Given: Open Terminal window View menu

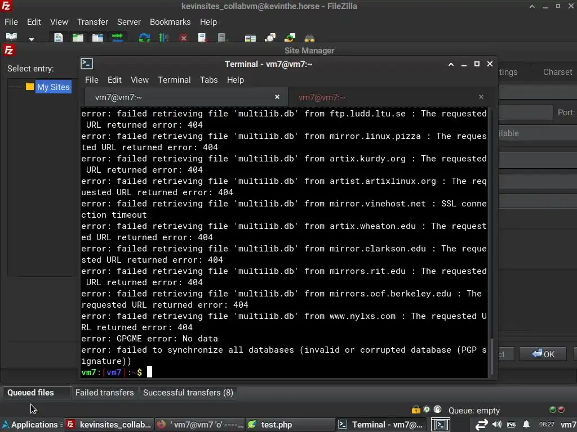Looking at the screenshot, I should (140, 80).
